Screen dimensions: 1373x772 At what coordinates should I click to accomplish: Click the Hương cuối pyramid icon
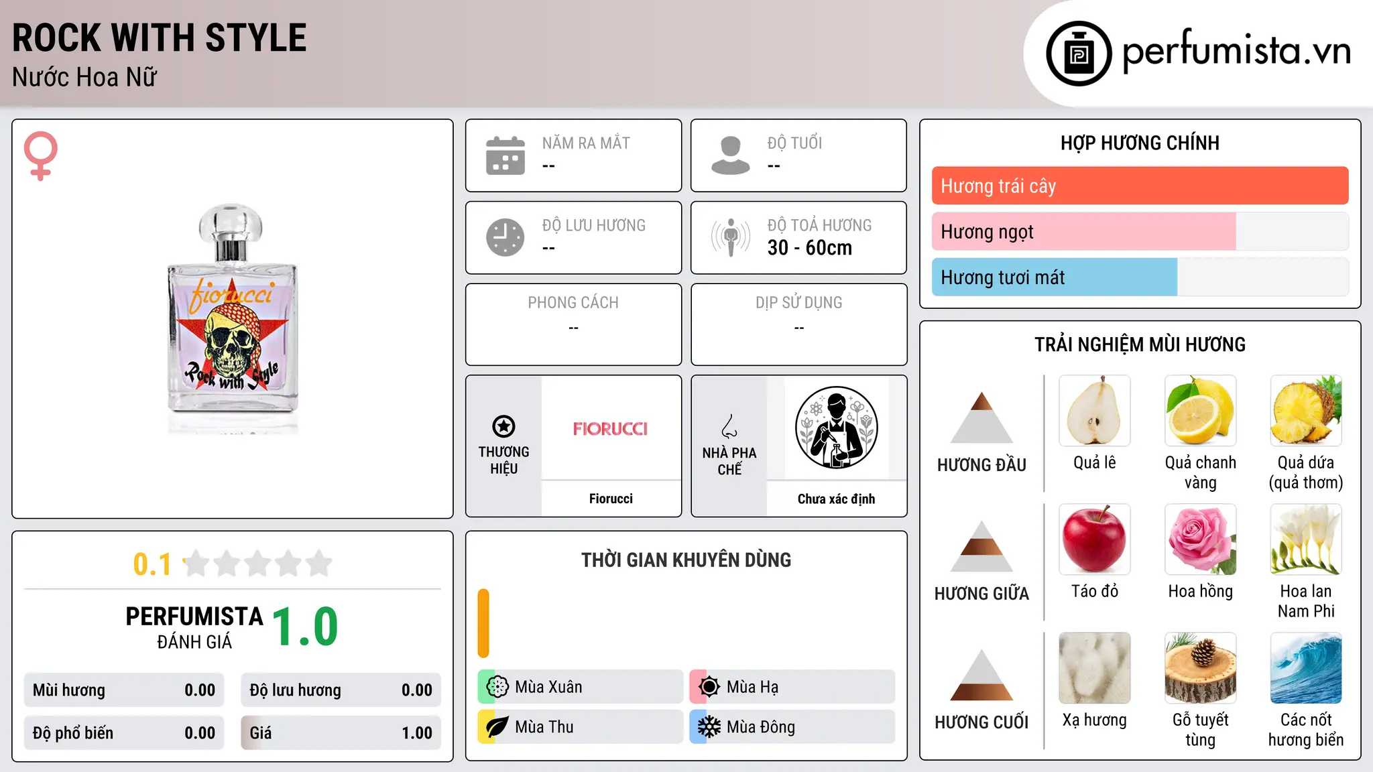tap(981, 675)
